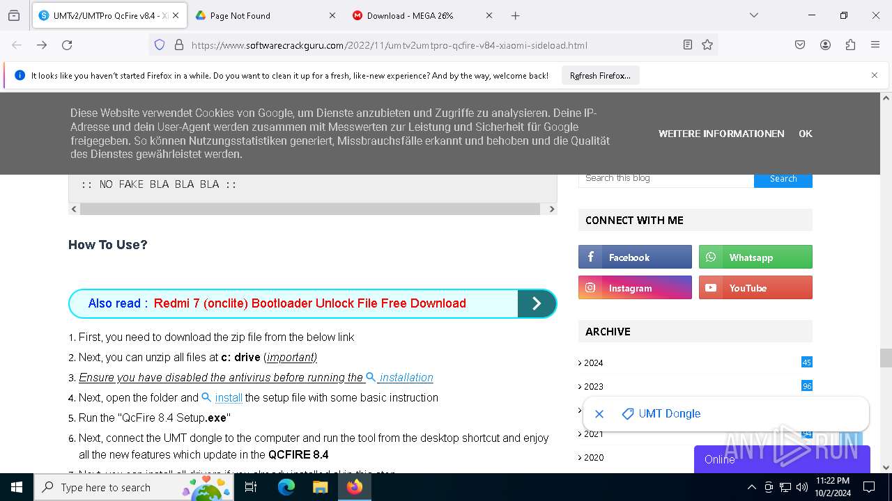
Task: Switch to UMTv2/UMTPro QcFire v8.4 tab
Action: click(108, 15)
